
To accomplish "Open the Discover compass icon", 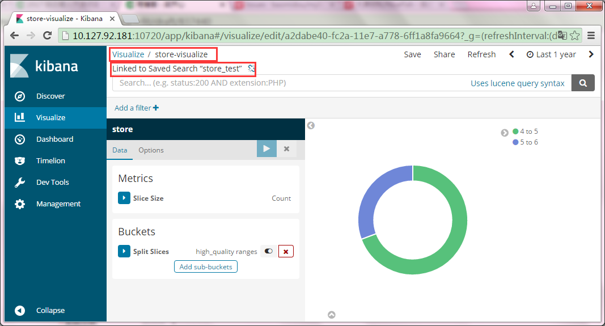I will click(20, 96).
